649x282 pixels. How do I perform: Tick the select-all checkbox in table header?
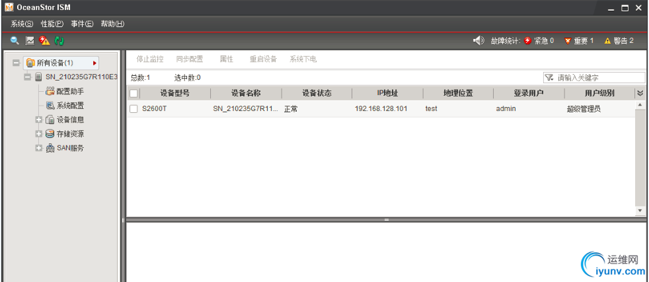134,93
